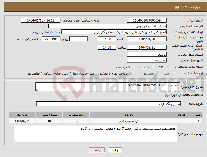Click the اطلاعات کالاهای مورد نیاز heading

184,95
